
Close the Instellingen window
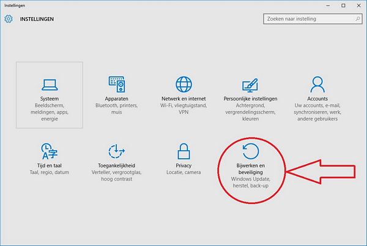pos(359,5)
